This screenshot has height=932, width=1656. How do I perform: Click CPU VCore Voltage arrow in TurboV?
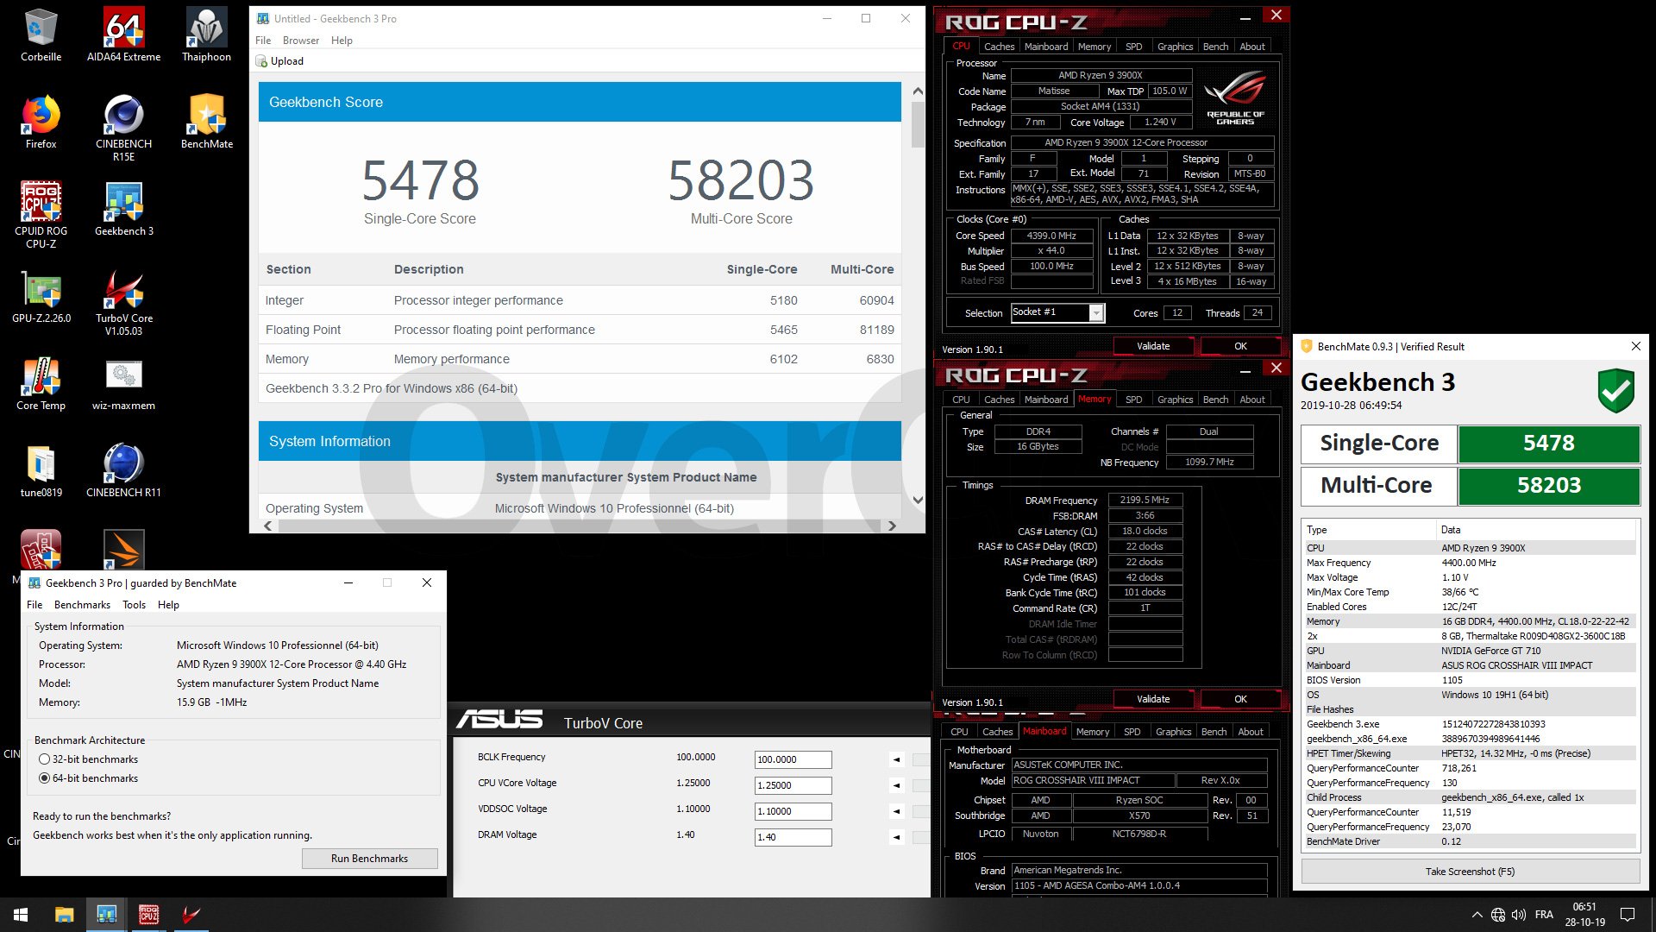[896, 785]
